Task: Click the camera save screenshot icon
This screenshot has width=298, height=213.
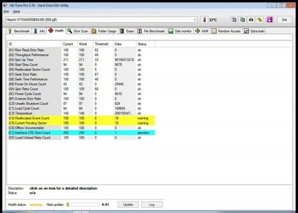Action: click(x=251, y=20)
